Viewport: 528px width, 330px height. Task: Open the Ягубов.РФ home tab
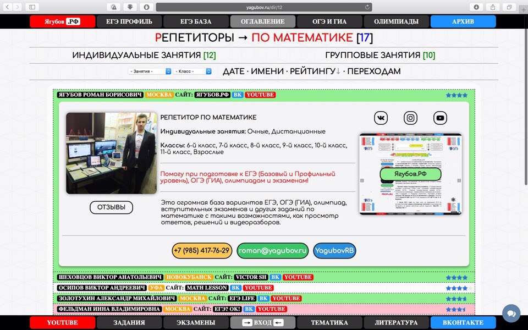pyautogui.click(x=62, y=21)
